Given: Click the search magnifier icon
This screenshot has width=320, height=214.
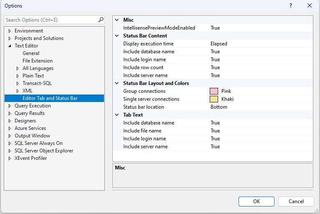Looking at the screenshot, I should click(101, 20).
